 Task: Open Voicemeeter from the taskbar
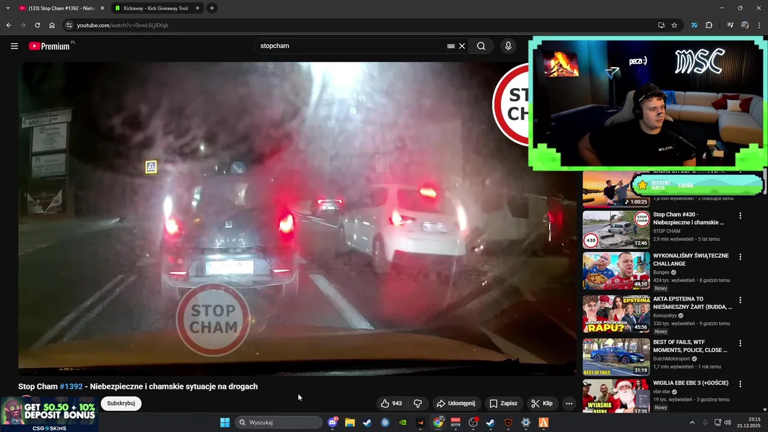pos(455,422)
